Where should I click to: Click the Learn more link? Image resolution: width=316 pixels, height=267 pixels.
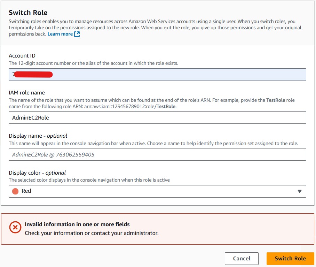coord(60,34)
